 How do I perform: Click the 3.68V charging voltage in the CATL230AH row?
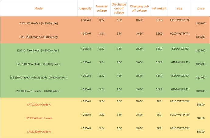tap(139, 101)
